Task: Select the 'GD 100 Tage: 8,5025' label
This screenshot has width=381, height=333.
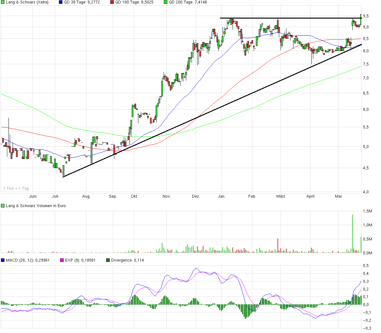Action: pos(134,2)
